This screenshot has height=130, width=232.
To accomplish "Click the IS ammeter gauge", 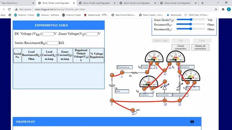I will pyautogui.click(x=154, y=56).
